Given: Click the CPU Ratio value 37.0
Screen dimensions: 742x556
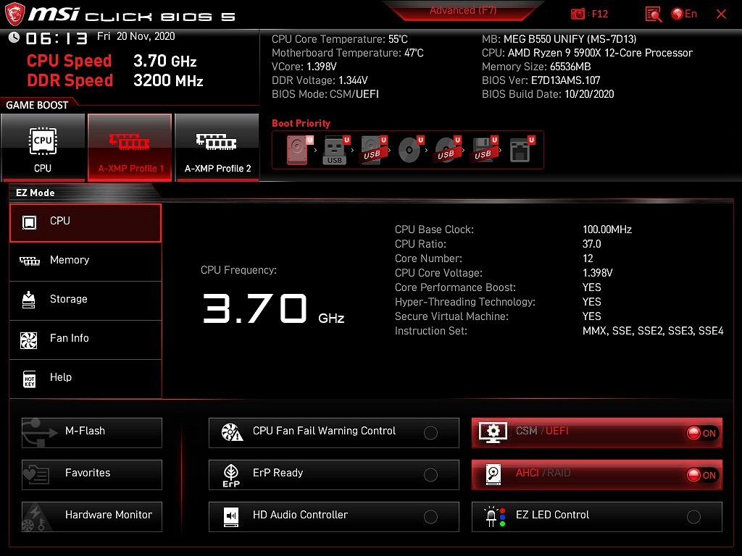Looking at the screenshot, I should (x=591, y=244).
